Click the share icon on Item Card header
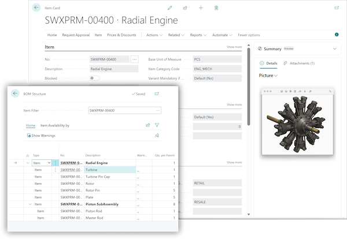This screenshot has height=239, width=347. [185, 8]
